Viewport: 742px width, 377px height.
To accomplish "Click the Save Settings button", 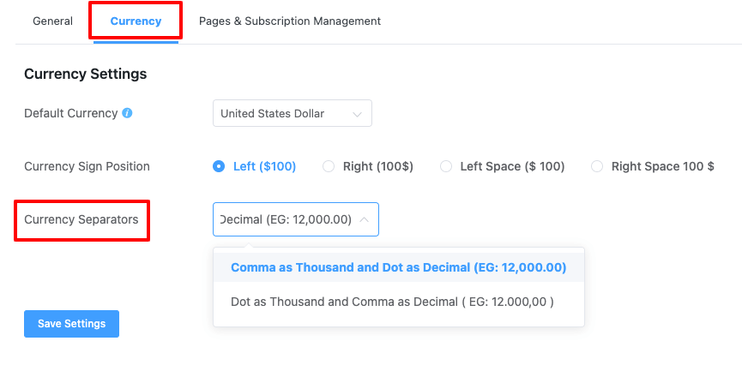I will pyautogui.click(x=71, y=324).
